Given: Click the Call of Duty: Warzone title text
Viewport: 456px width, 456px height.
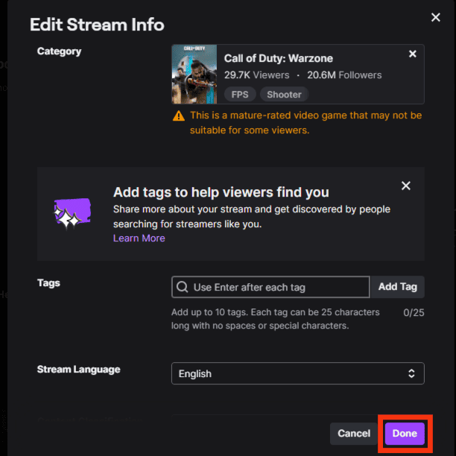Looking at the screenshot, I should (279, 58).
